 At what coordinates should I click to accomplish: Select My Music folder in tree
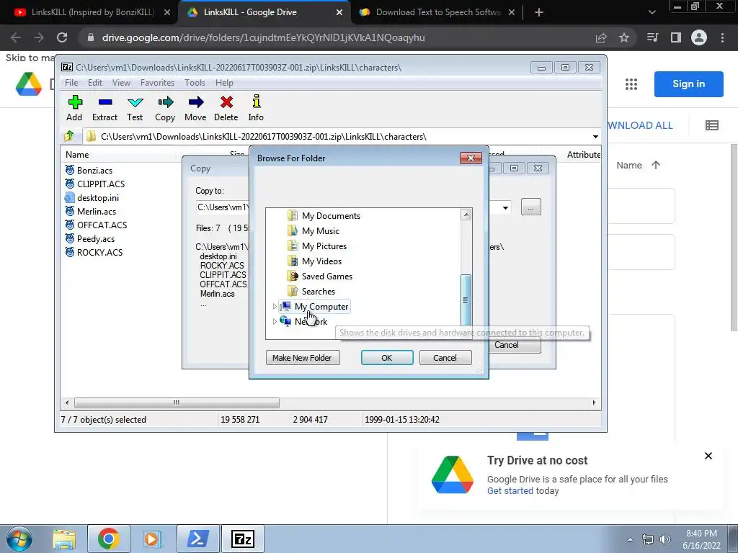pyautogui.click(x=320, y=231)
